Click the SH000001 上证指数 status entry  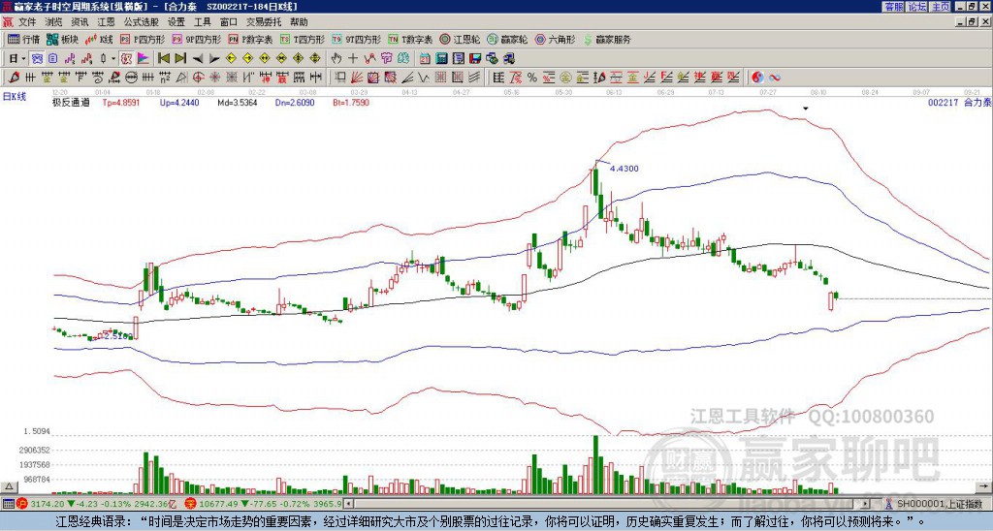pos(934,504)
